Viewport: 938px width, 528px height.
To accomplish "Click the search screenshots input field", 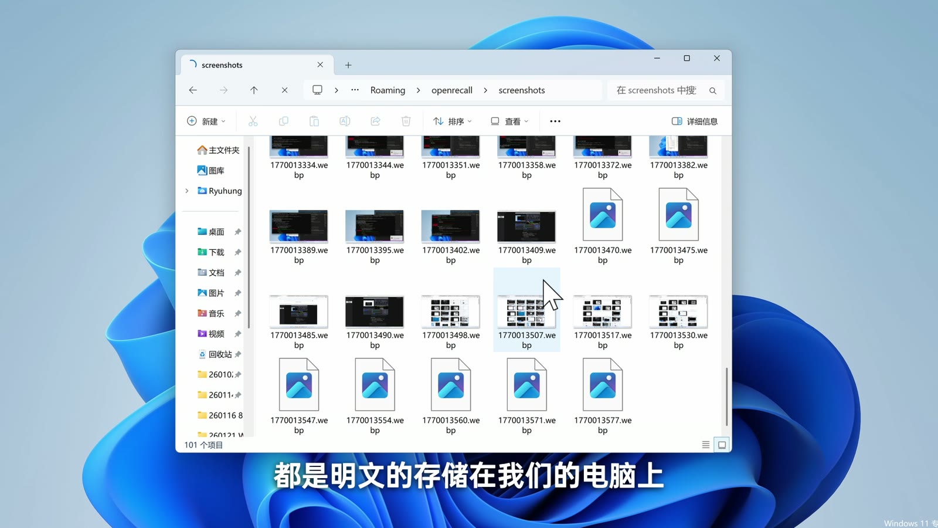I will [x=656, y=90].
